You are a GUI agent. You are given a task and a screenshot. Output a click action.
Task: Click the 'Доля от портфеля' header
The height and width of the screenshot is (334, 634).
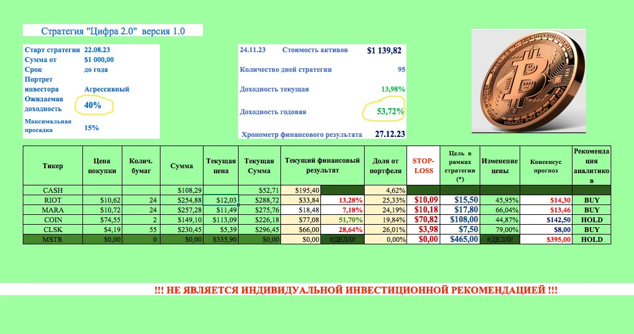[x=386, y=166]
